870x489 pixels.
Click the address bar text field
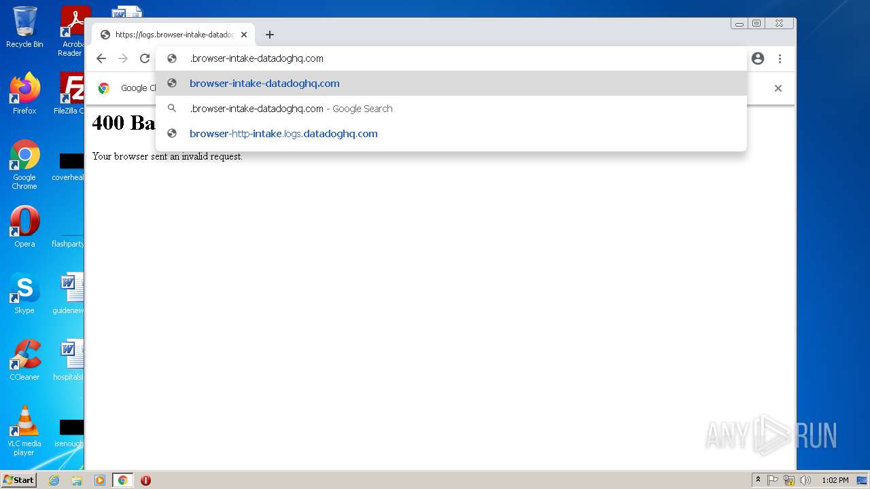tap(451, 58)
